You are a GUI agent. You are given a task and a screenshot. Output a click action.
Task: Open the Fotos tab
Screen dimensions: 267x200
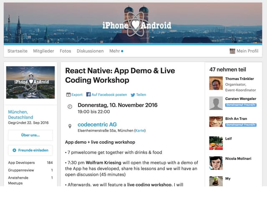pyautogui.click(x=65, y=51)
